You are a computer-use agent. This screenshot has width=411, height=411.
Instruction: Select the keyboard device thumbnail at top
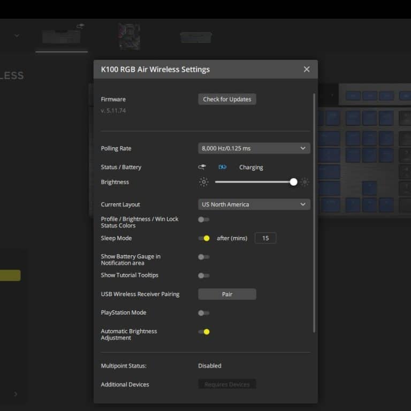(62, 36)
